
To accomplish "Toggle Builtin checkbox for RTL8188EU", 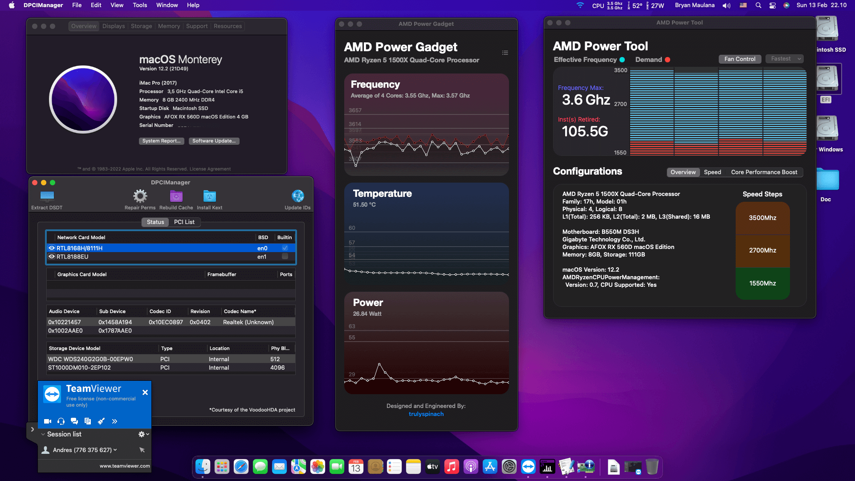I will pos(285,257).
